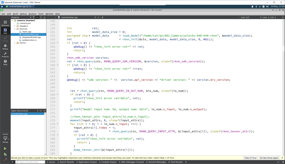Fold the code block at line 160
Viewport: 285px width, 164px height.
[x=58, y=65]
